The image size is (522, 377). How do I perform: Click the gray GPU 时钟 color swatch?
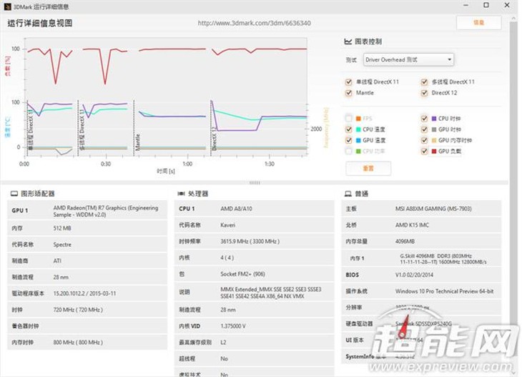(434, 129)
